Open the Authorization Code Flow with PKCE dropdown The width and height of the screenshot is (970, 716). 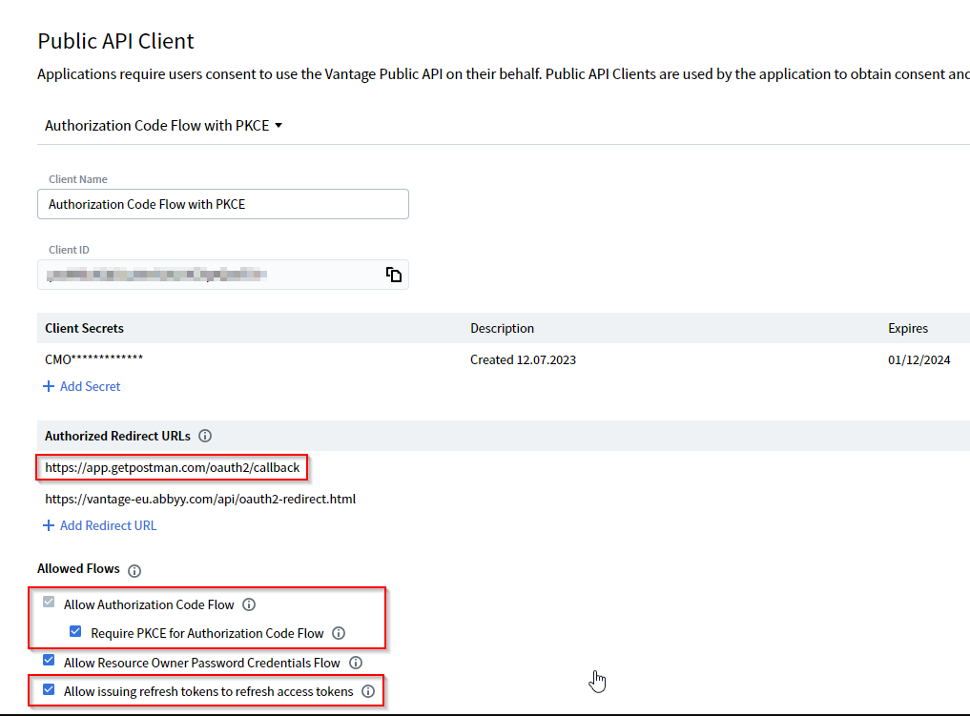pos(164,126)
